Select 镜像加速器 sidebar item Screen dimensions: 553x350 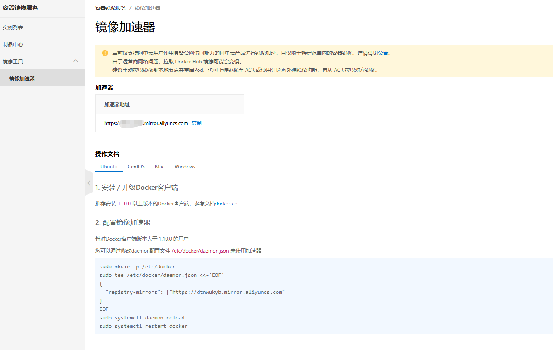[x=43, y=78]
